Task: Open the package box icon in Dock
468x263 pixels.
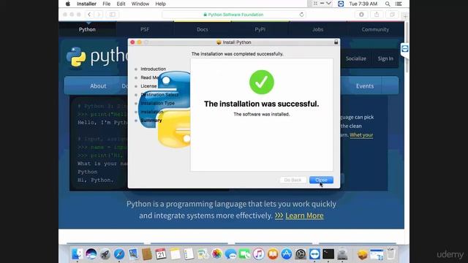Action: coord(363,254)
